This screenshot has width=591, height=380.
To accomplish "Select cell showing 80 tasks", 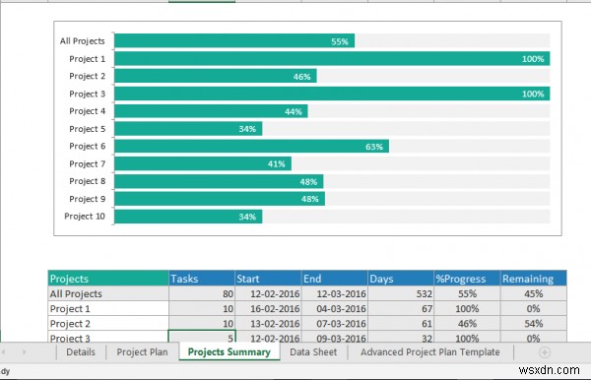I will click(202, 293).
